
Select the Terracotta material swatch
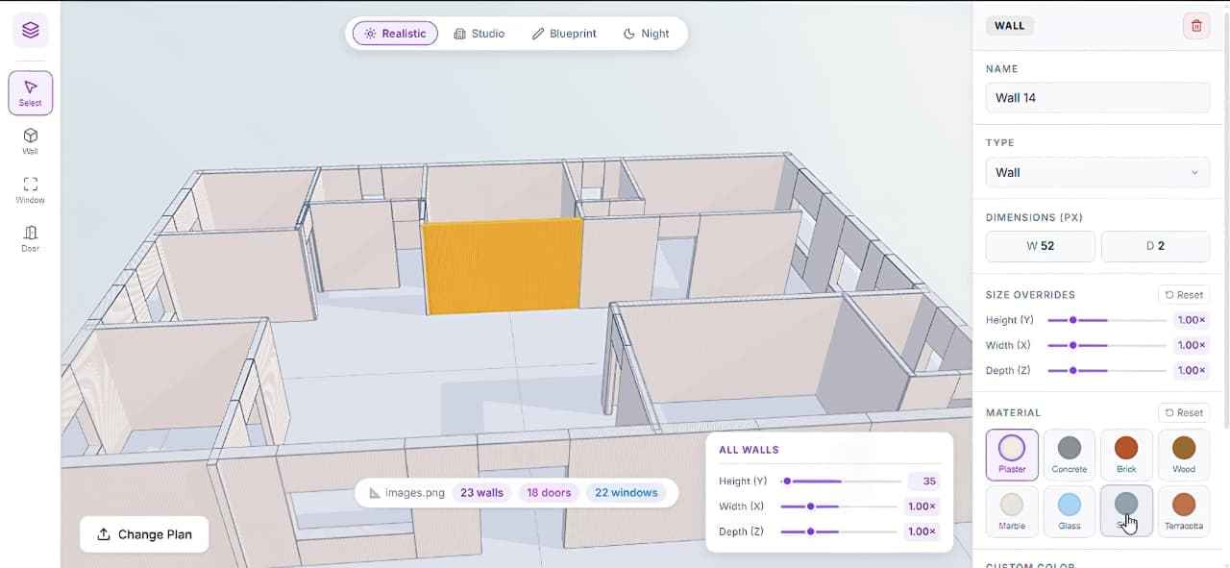[x=1183, y=510]
